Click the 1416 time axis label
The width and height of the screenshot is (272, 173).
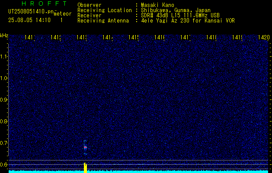click(x=160, y=37)
